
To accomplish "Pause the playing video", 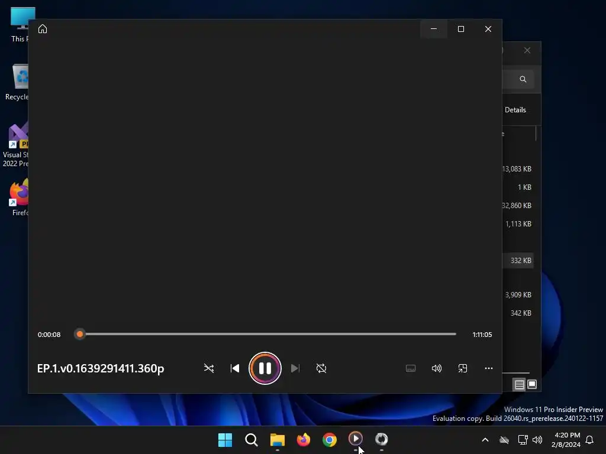I will [265, 368].
